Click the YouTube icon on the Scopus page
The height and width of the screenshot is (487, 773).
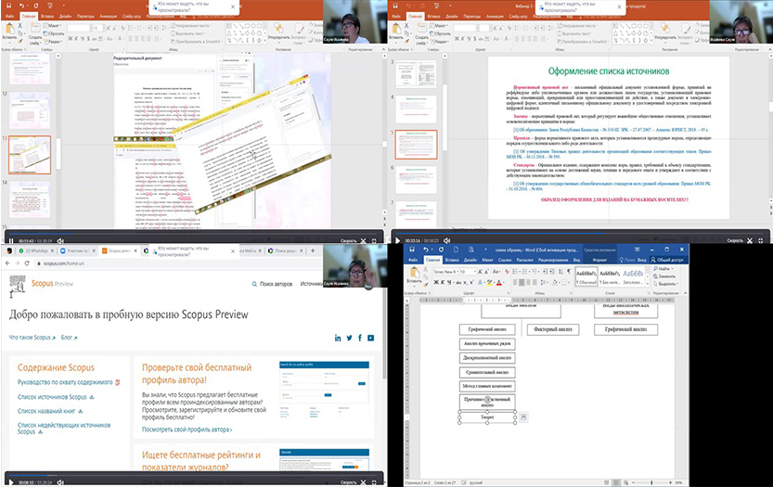[x=372, y=338]
